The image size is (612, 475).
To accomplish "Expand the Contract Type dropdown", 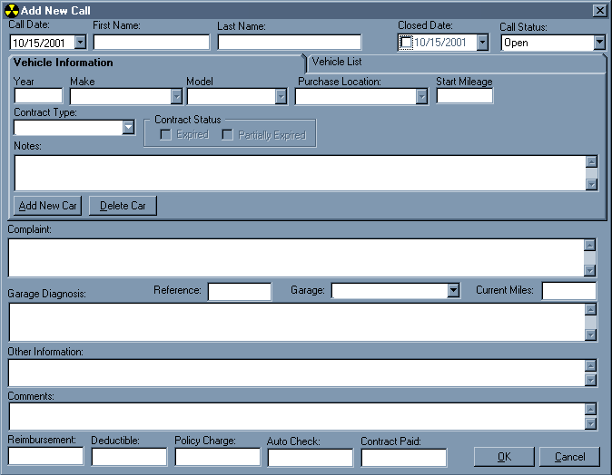I will coord(128,128).
